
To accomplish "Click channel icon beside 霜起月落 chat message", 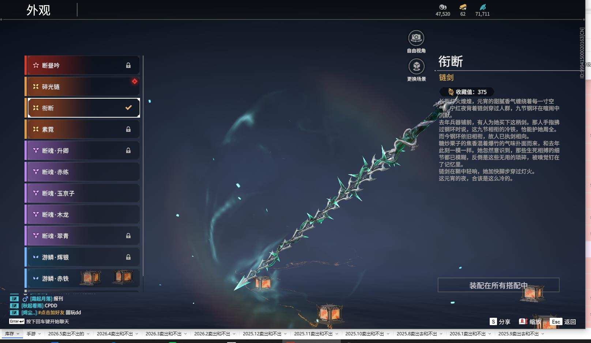I will (x=14, y=299).
